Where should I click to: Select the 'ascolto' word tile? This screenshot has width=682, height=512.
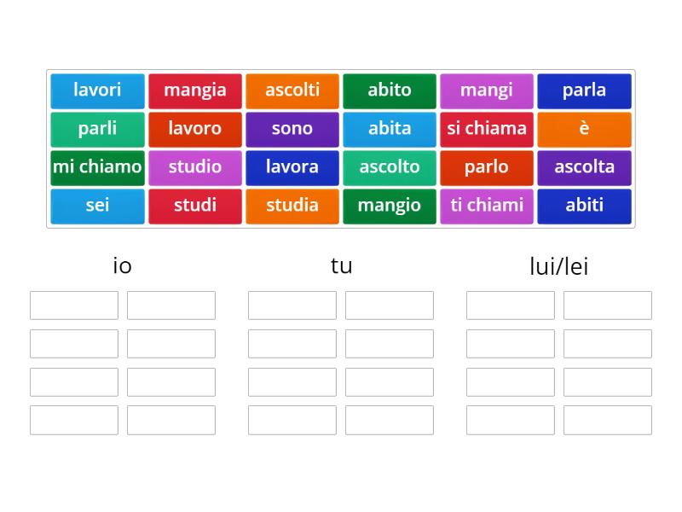pyautogui.click(x=390, y=167)
